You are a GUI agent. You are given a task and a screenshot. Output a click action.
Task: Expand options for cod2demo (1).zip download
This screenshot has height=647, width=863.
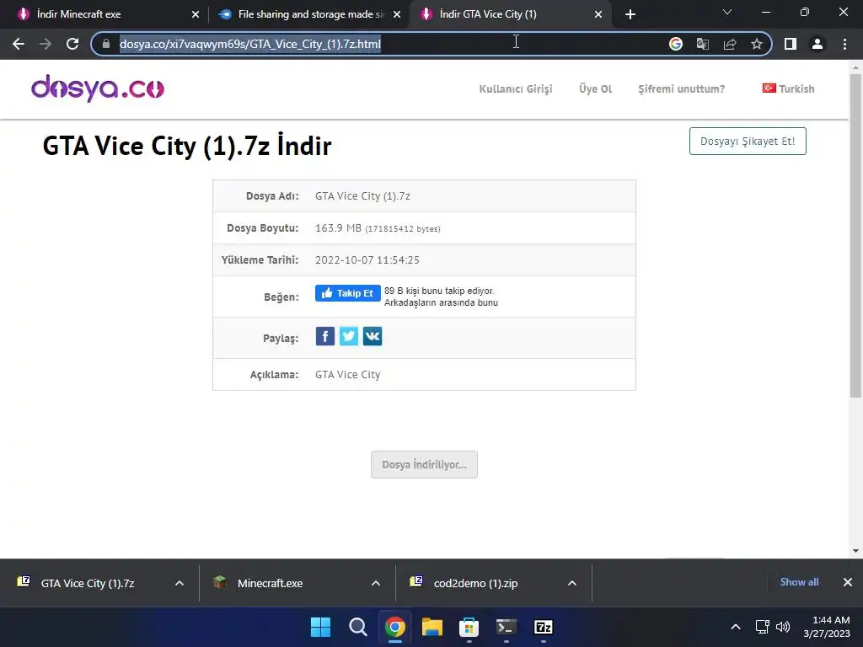click(572, 583)
